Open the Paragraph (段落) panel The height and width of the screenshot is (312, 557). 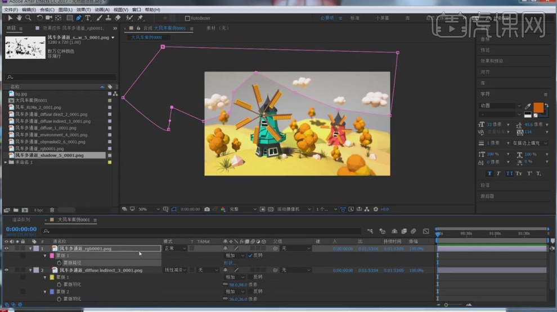pyautogui.click(x=485, y=185)
